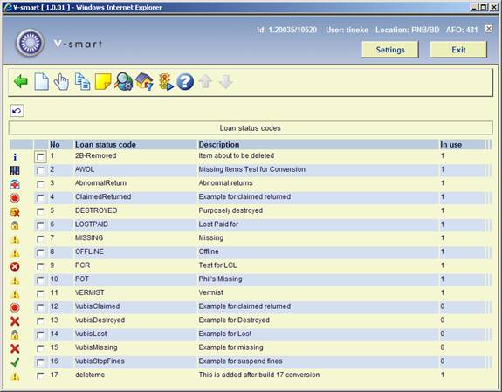Tick the ClaimedReturned checkbox
Image resolution: width=502 pixels, height=392 pixels.
(x=40, y=198)
